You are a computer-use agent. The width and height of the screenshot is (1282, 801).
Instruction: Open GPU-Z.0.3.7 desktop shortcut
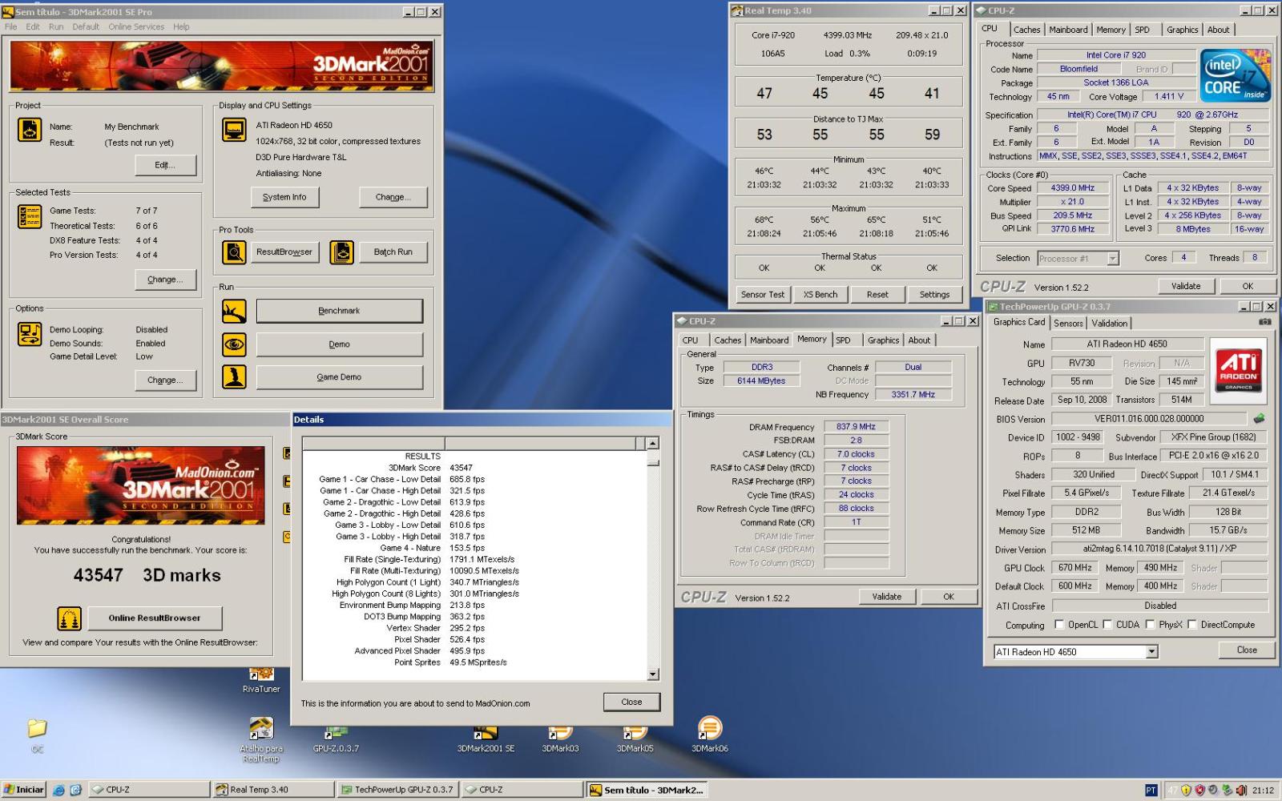pos(336,739)
